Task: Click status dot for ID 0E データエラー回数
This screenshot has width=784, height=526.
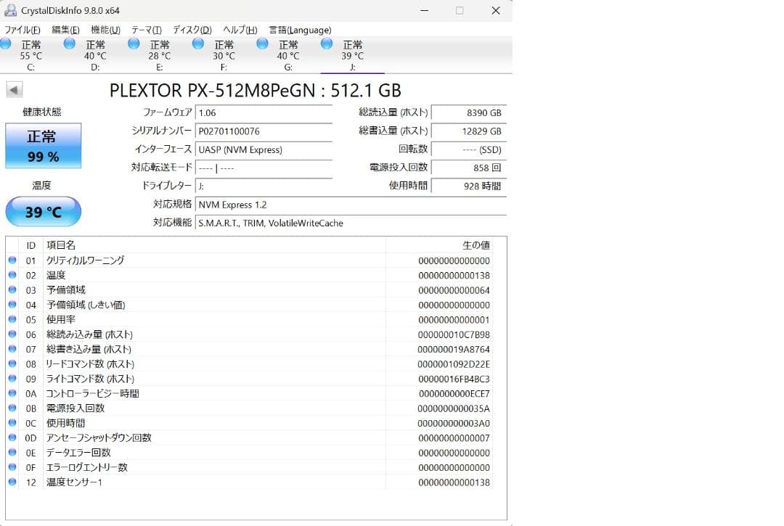Action: pos(12,452)
